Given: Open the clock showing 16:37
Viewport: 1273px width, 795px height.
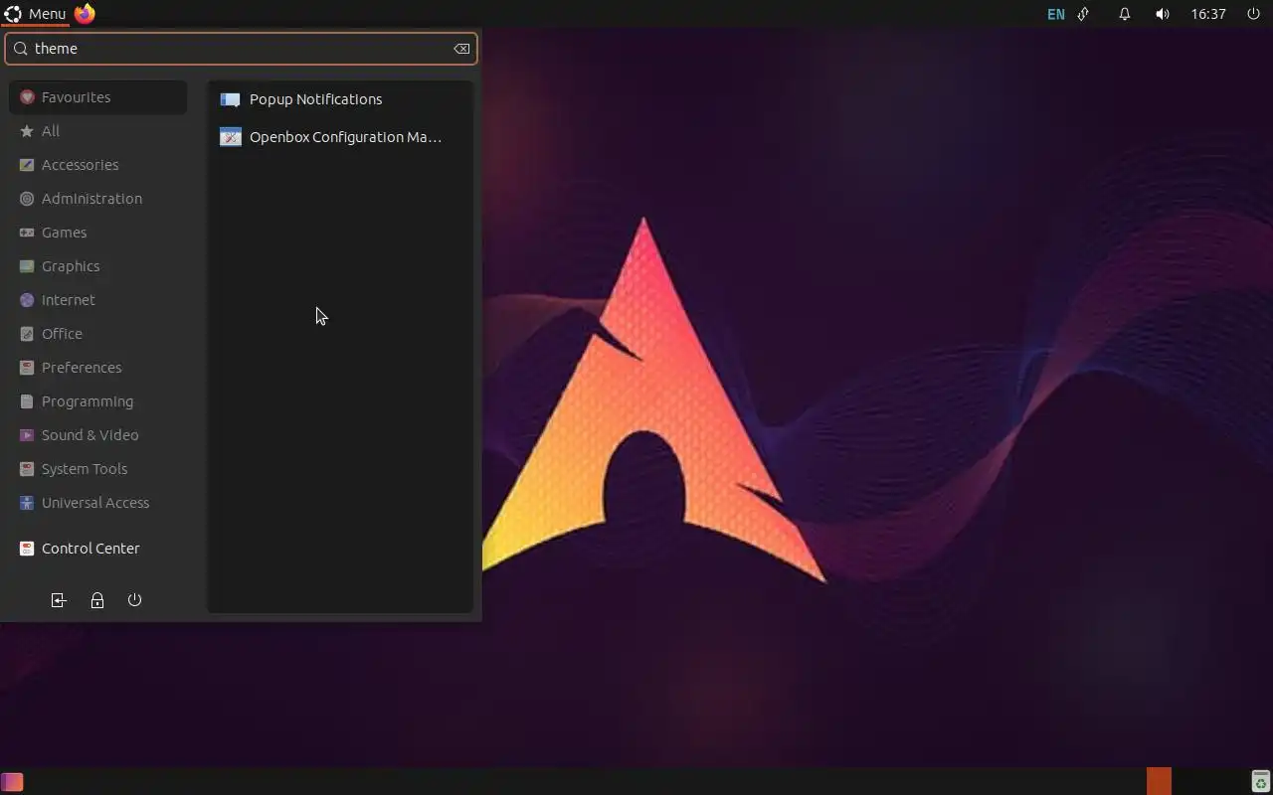Looking at the screenshot, I should click(x=1208, y=14).
